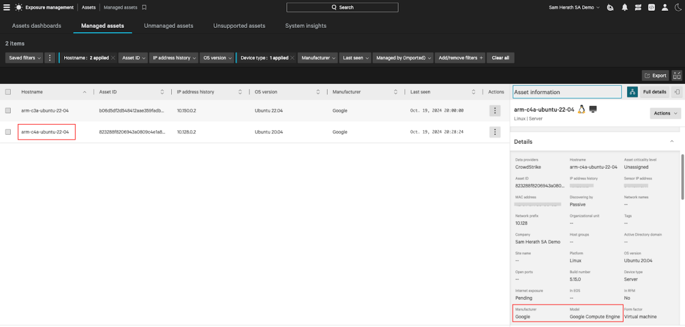
Task: Switch to Managed assets tab
Action: (102, 26)
